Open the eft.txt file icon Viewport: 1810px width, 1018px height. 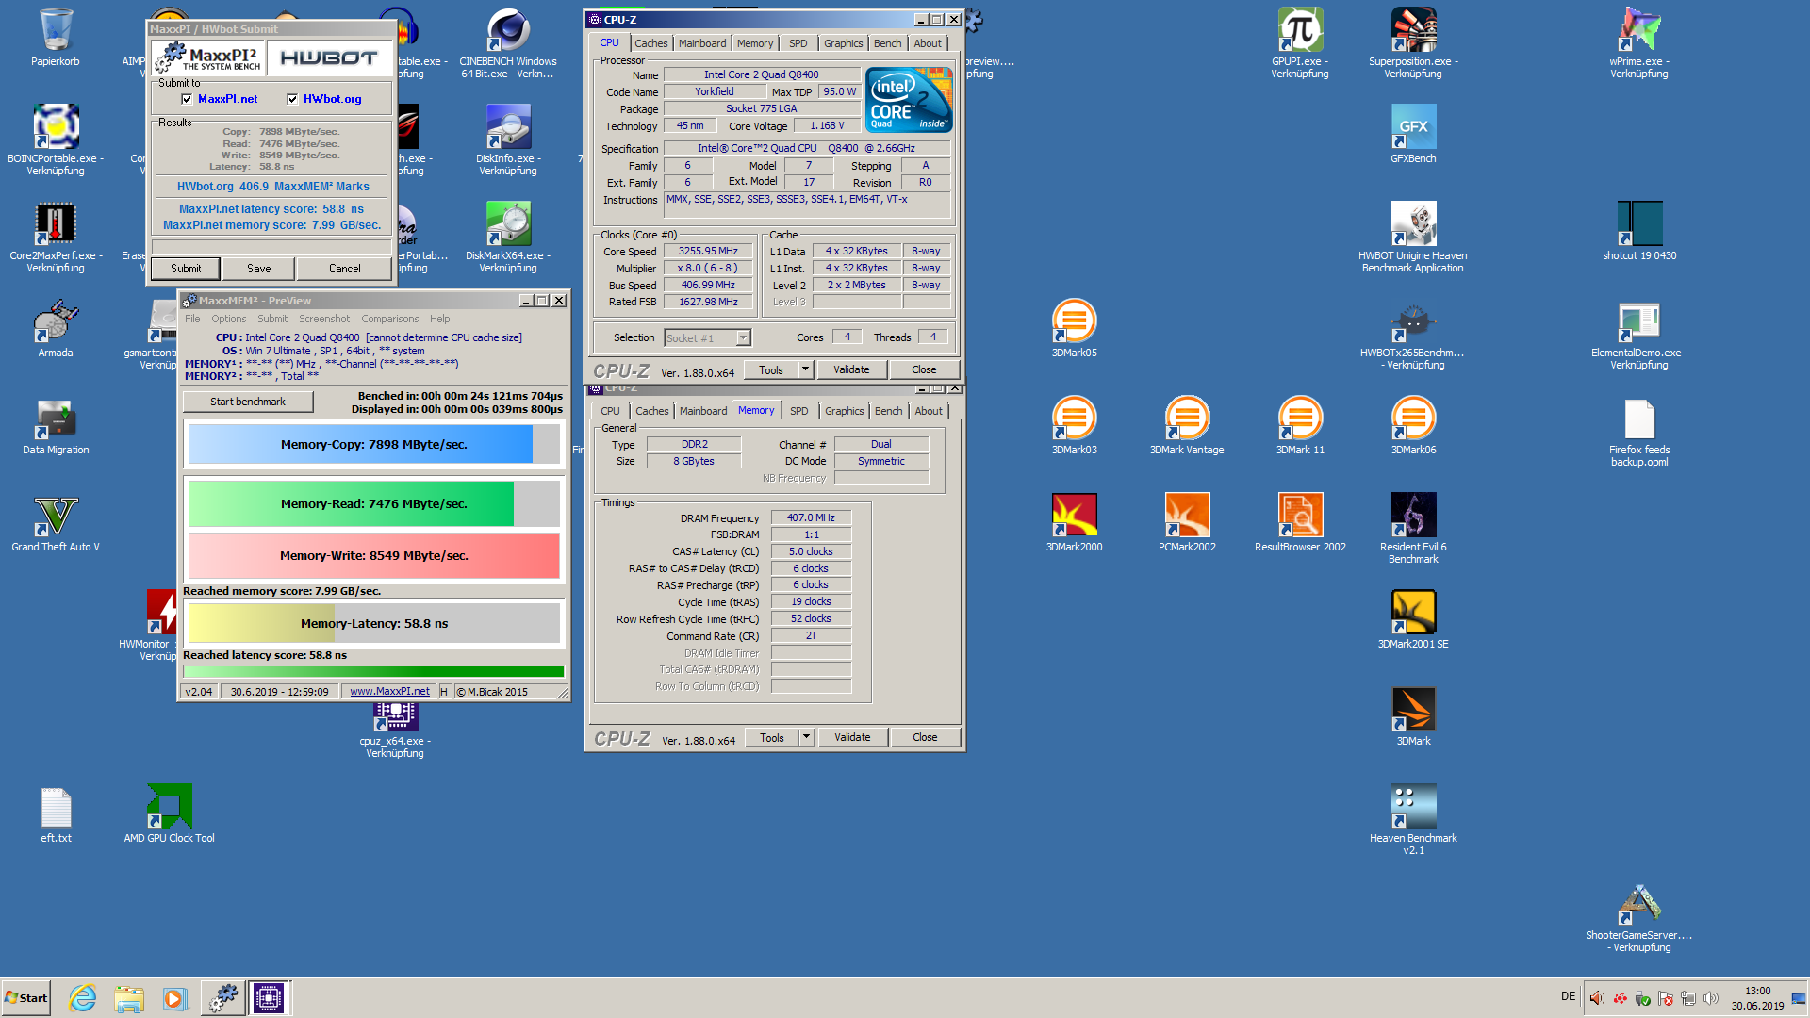56,814
